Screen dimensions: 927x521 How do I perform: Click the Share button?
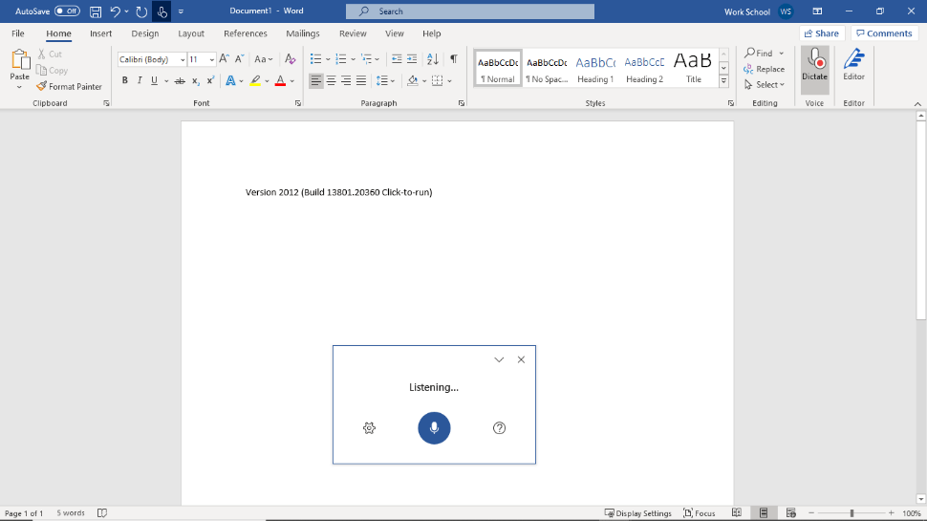click(821, 33)
